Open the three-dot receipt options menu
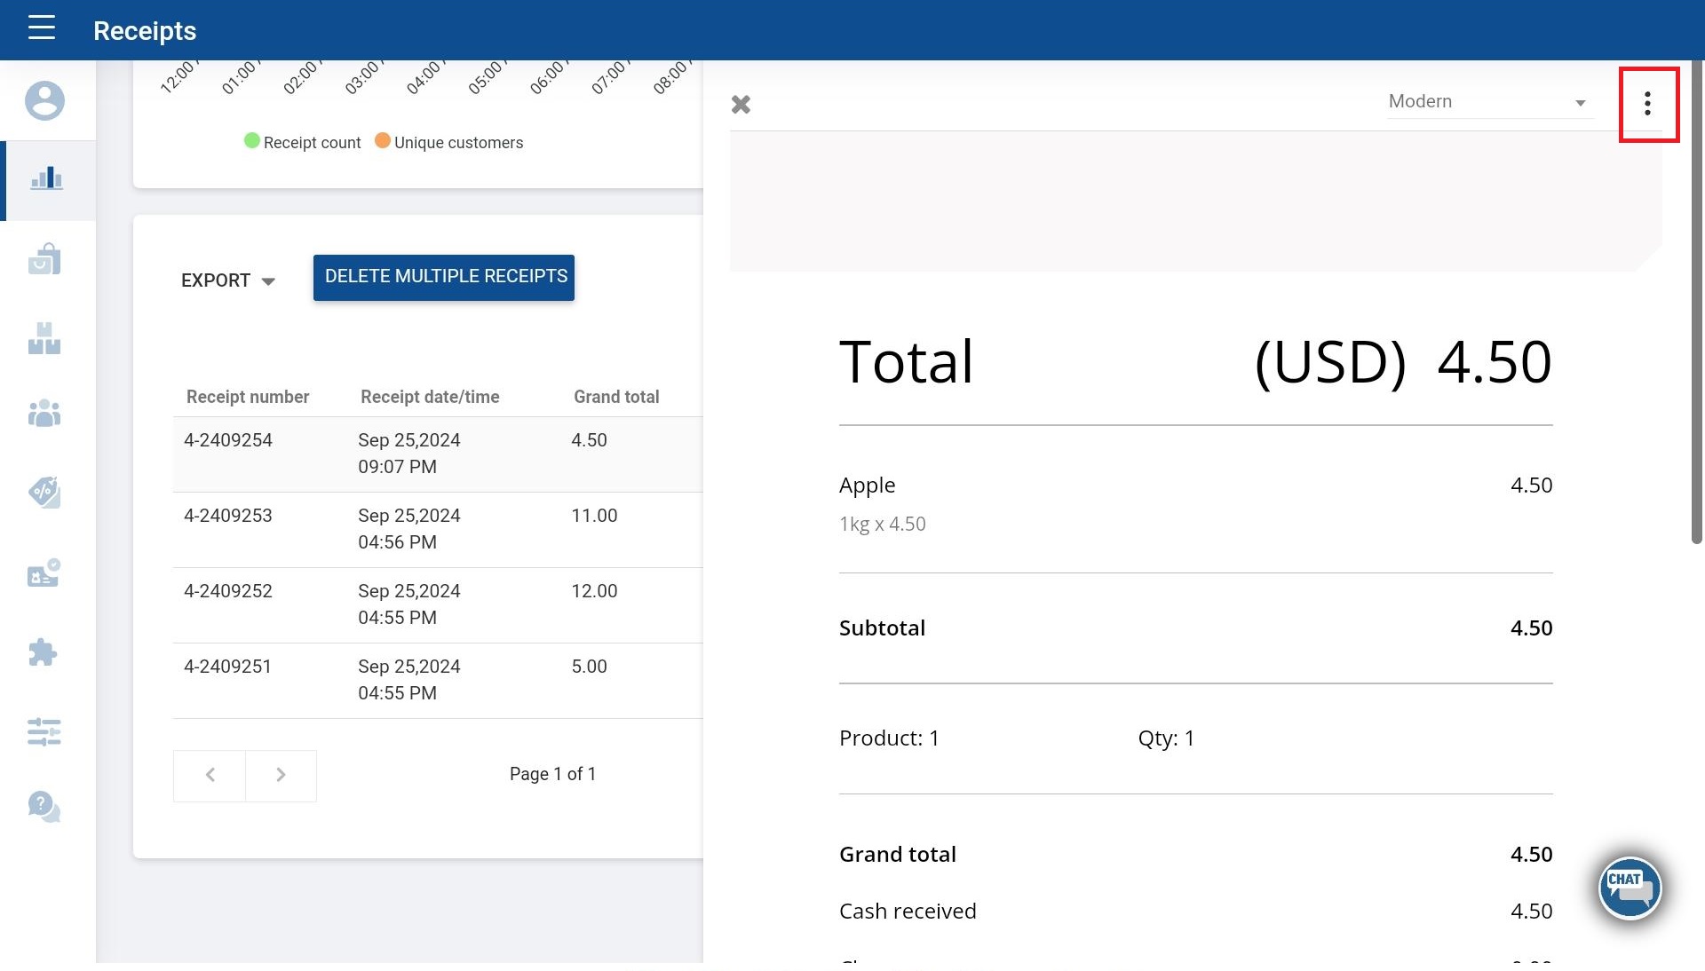This screenshot has width=1705, height=971. coord(1647,104)
